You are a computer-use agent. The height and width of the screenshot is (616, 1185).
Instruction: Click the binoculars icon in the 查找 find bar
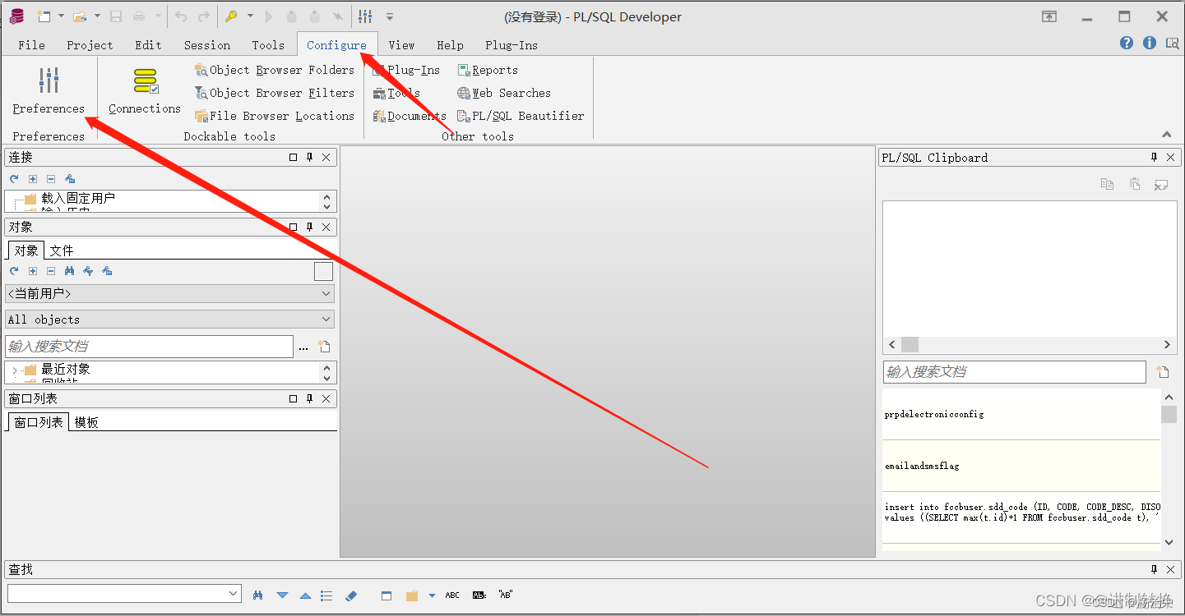(x=258, y=595)
